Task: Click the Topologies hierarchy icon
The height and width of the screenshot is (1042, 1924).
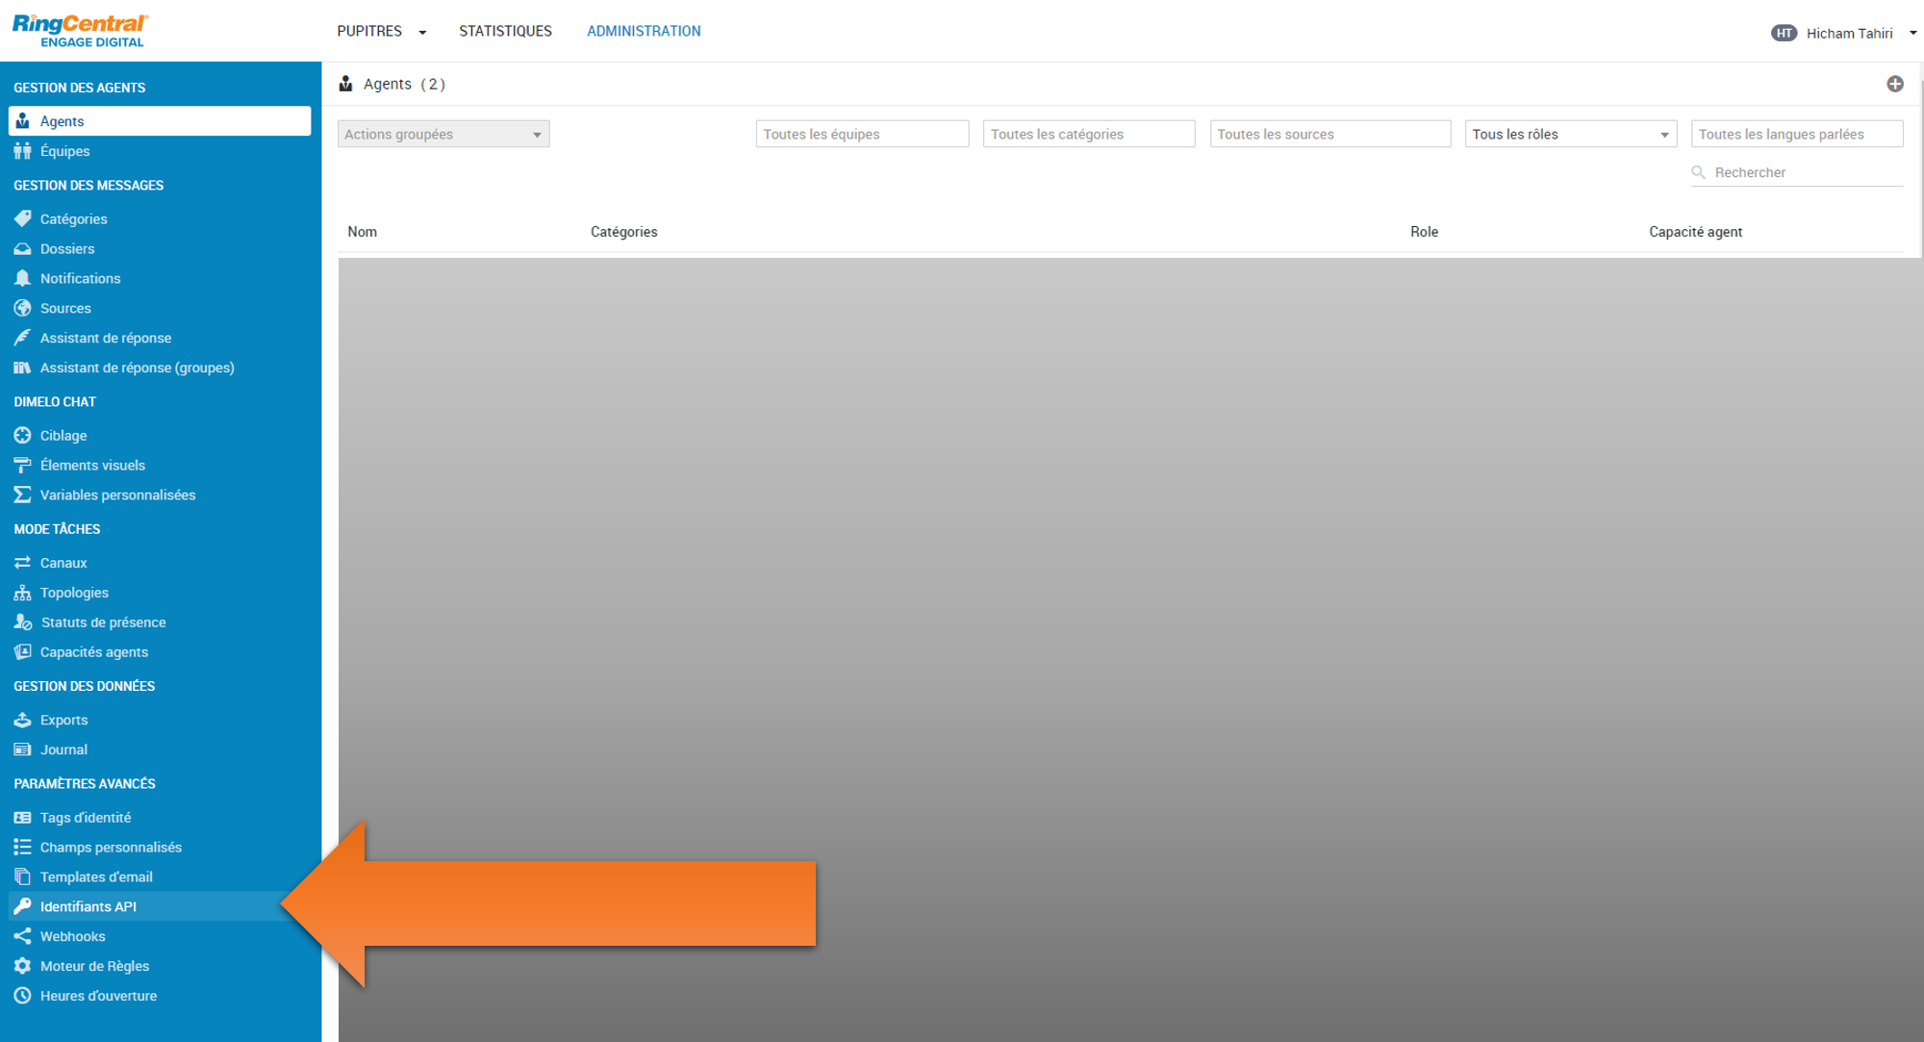Action: (22, 593)
